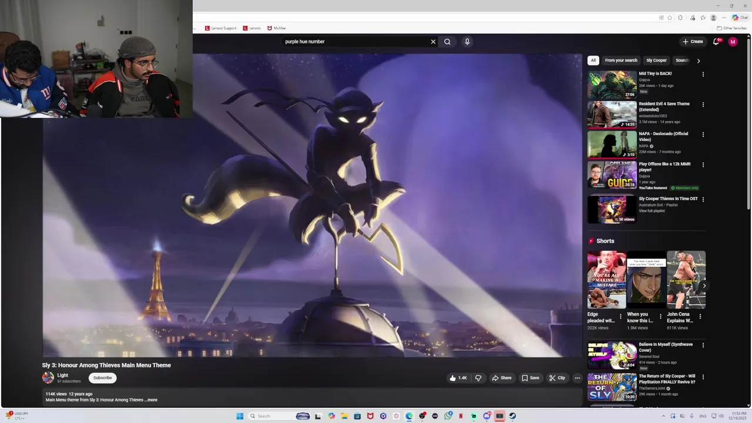Open Create menu button
Viewport: 752px width, 423px height.
tap(693, 42)
